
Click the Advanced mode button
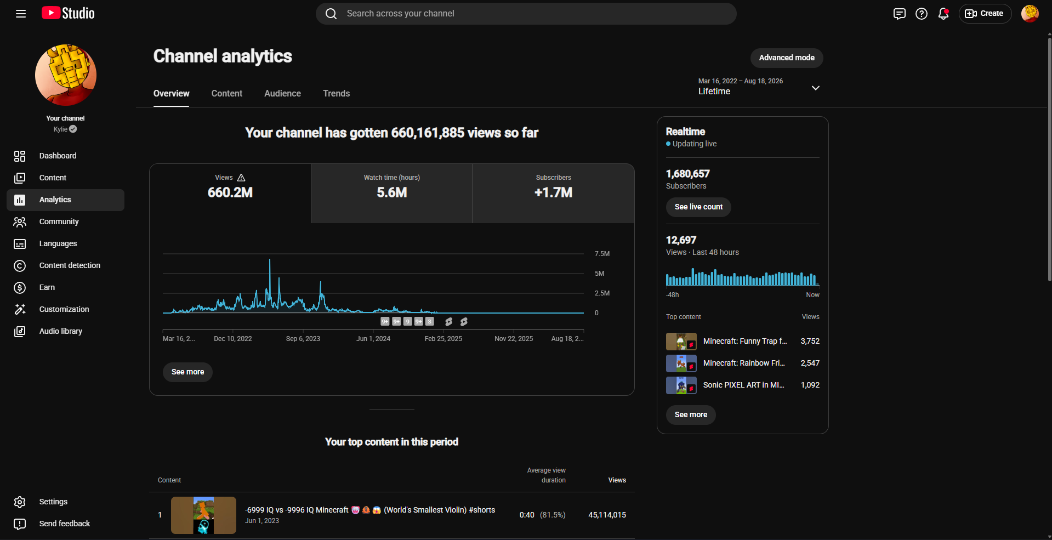tap(787, 58)
